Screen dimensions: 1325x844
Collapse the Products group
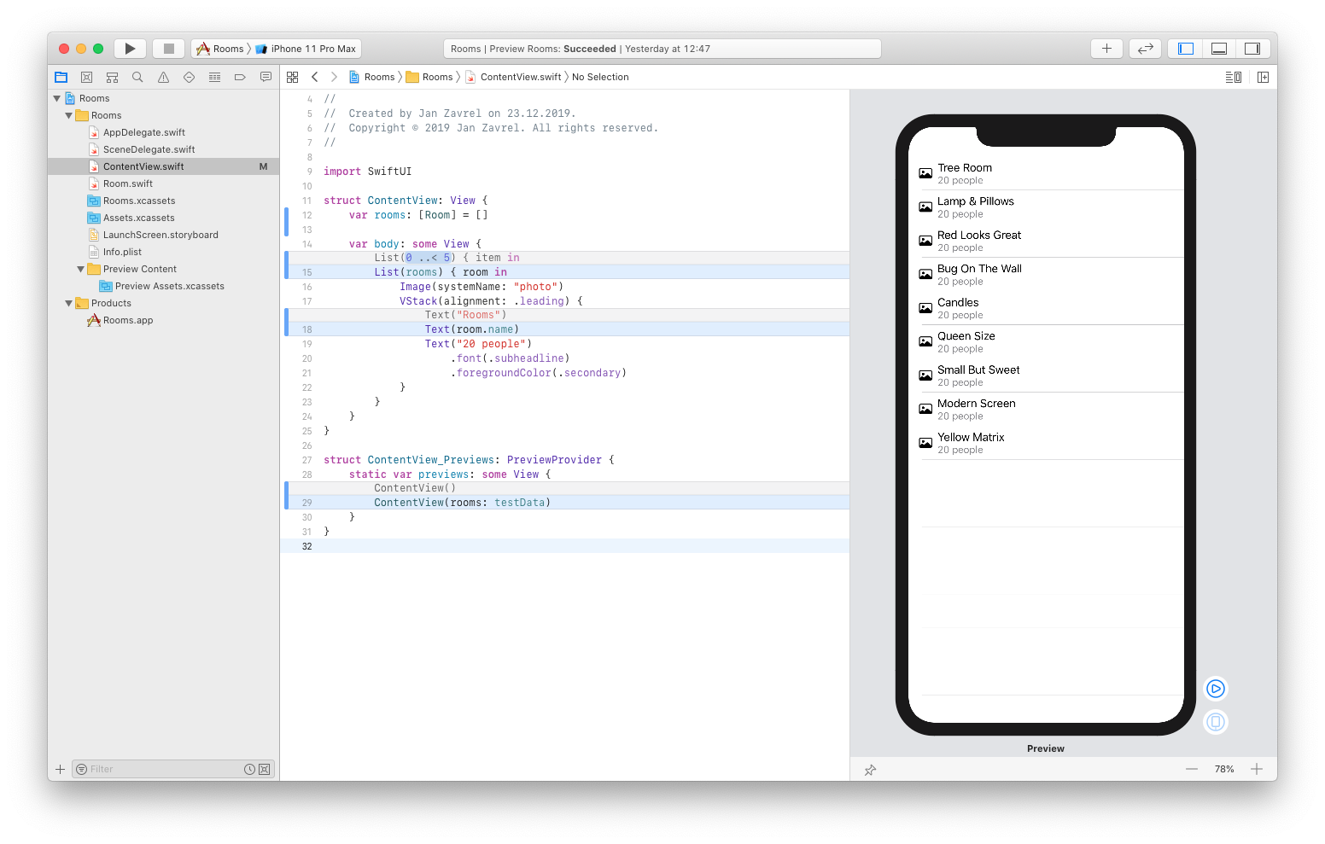coord(69,303)
